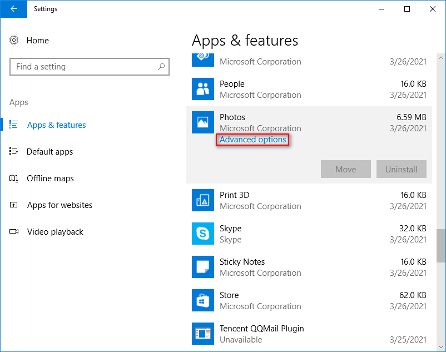Open Video playback settings
This screenshot has height=352, width=446.
pyautogui.click(x=55, y=232)
